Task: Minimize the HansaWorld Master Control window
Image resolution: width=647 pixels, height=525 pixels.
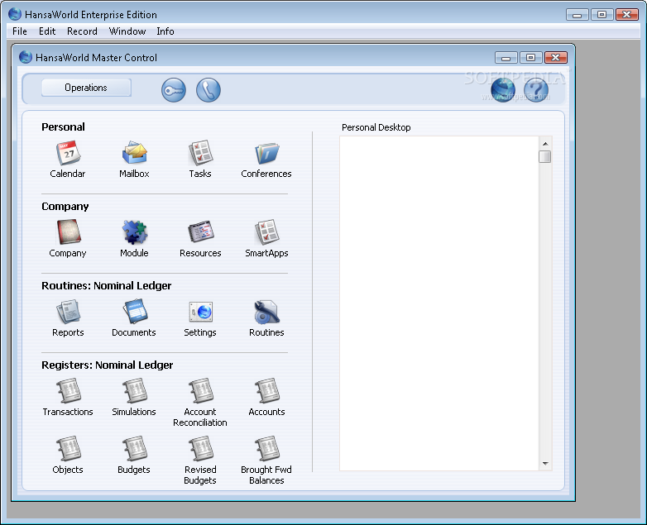Action: (x=506, y=58)
